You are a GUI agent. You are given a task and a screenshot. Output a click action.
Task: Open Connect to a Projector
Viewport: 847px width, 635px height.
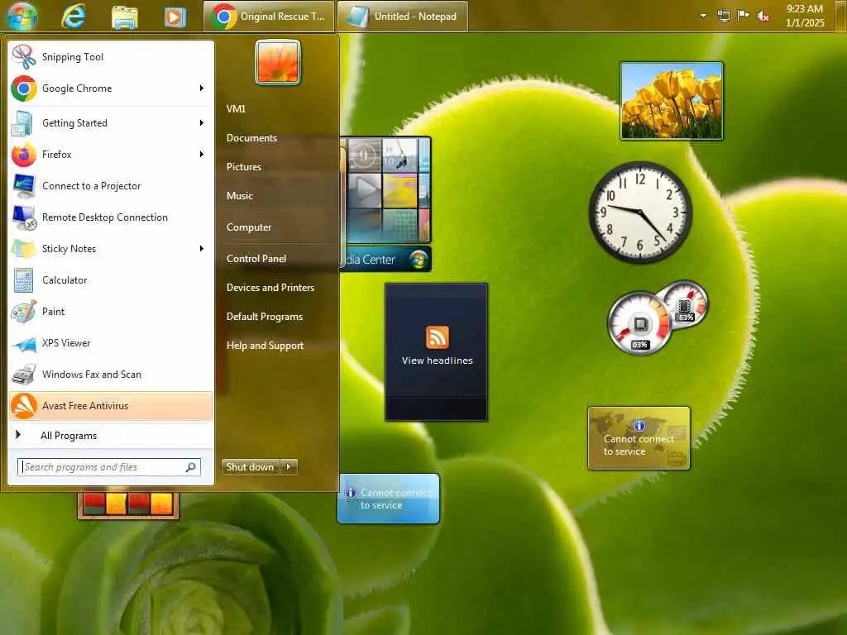[111, 186]
